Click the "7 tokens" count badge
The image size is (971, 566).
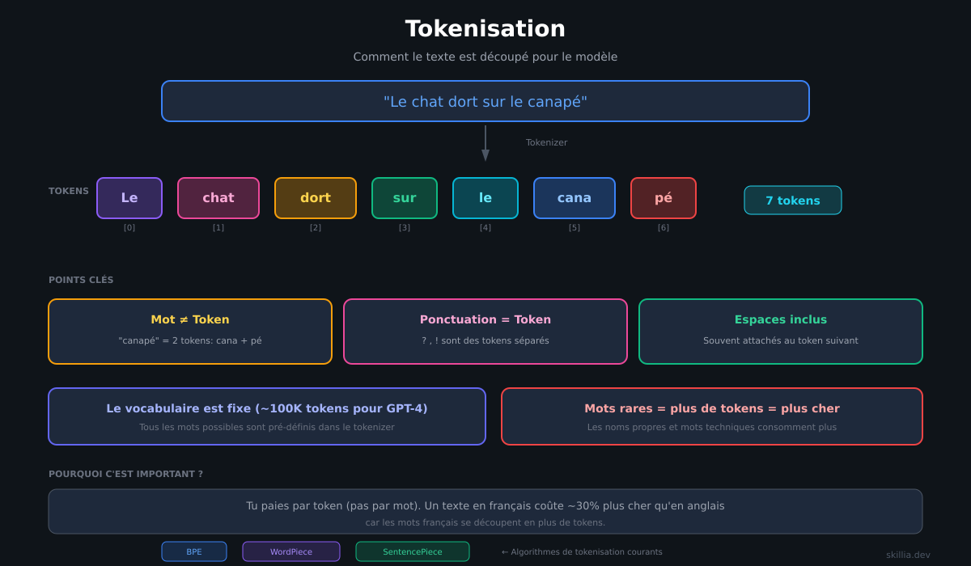[x=793, y=201]
